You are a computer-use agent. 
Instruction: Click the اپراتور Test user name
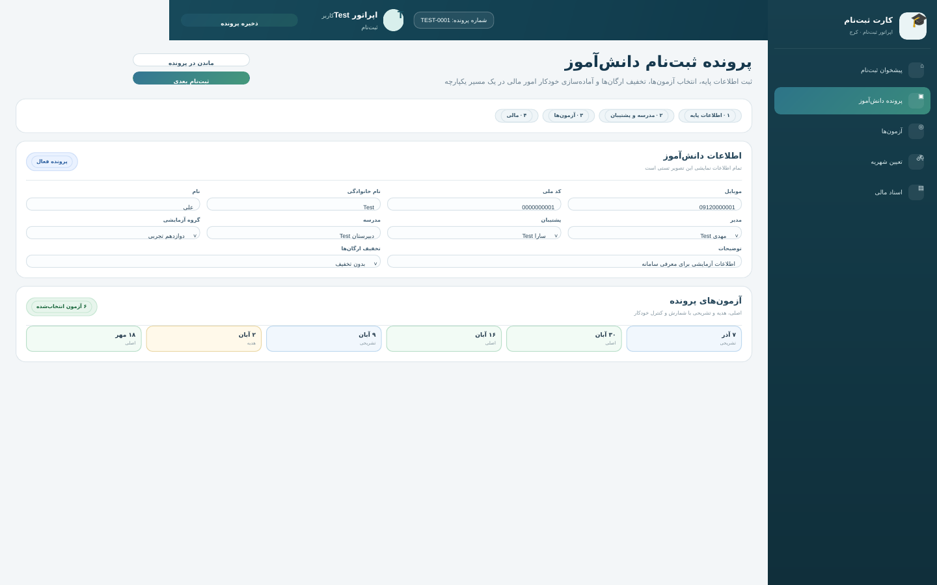coord(356,15)
